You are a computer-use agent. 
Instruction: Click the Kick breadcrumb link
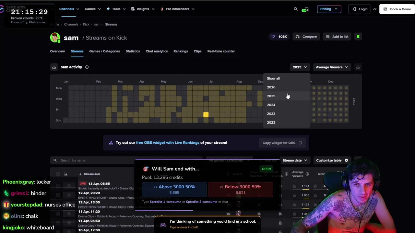pyautogui.click(x=86, y=24)
